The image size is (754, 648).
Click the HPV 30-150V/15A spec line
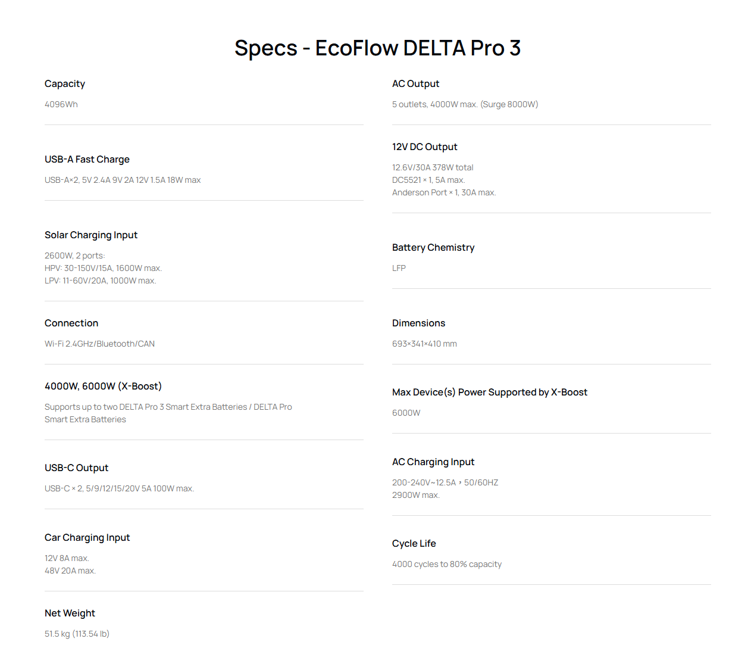coord(103,268)
